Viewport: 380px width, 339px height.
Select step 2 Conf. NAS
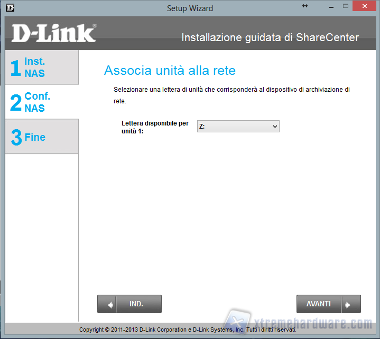pos(41,102)
